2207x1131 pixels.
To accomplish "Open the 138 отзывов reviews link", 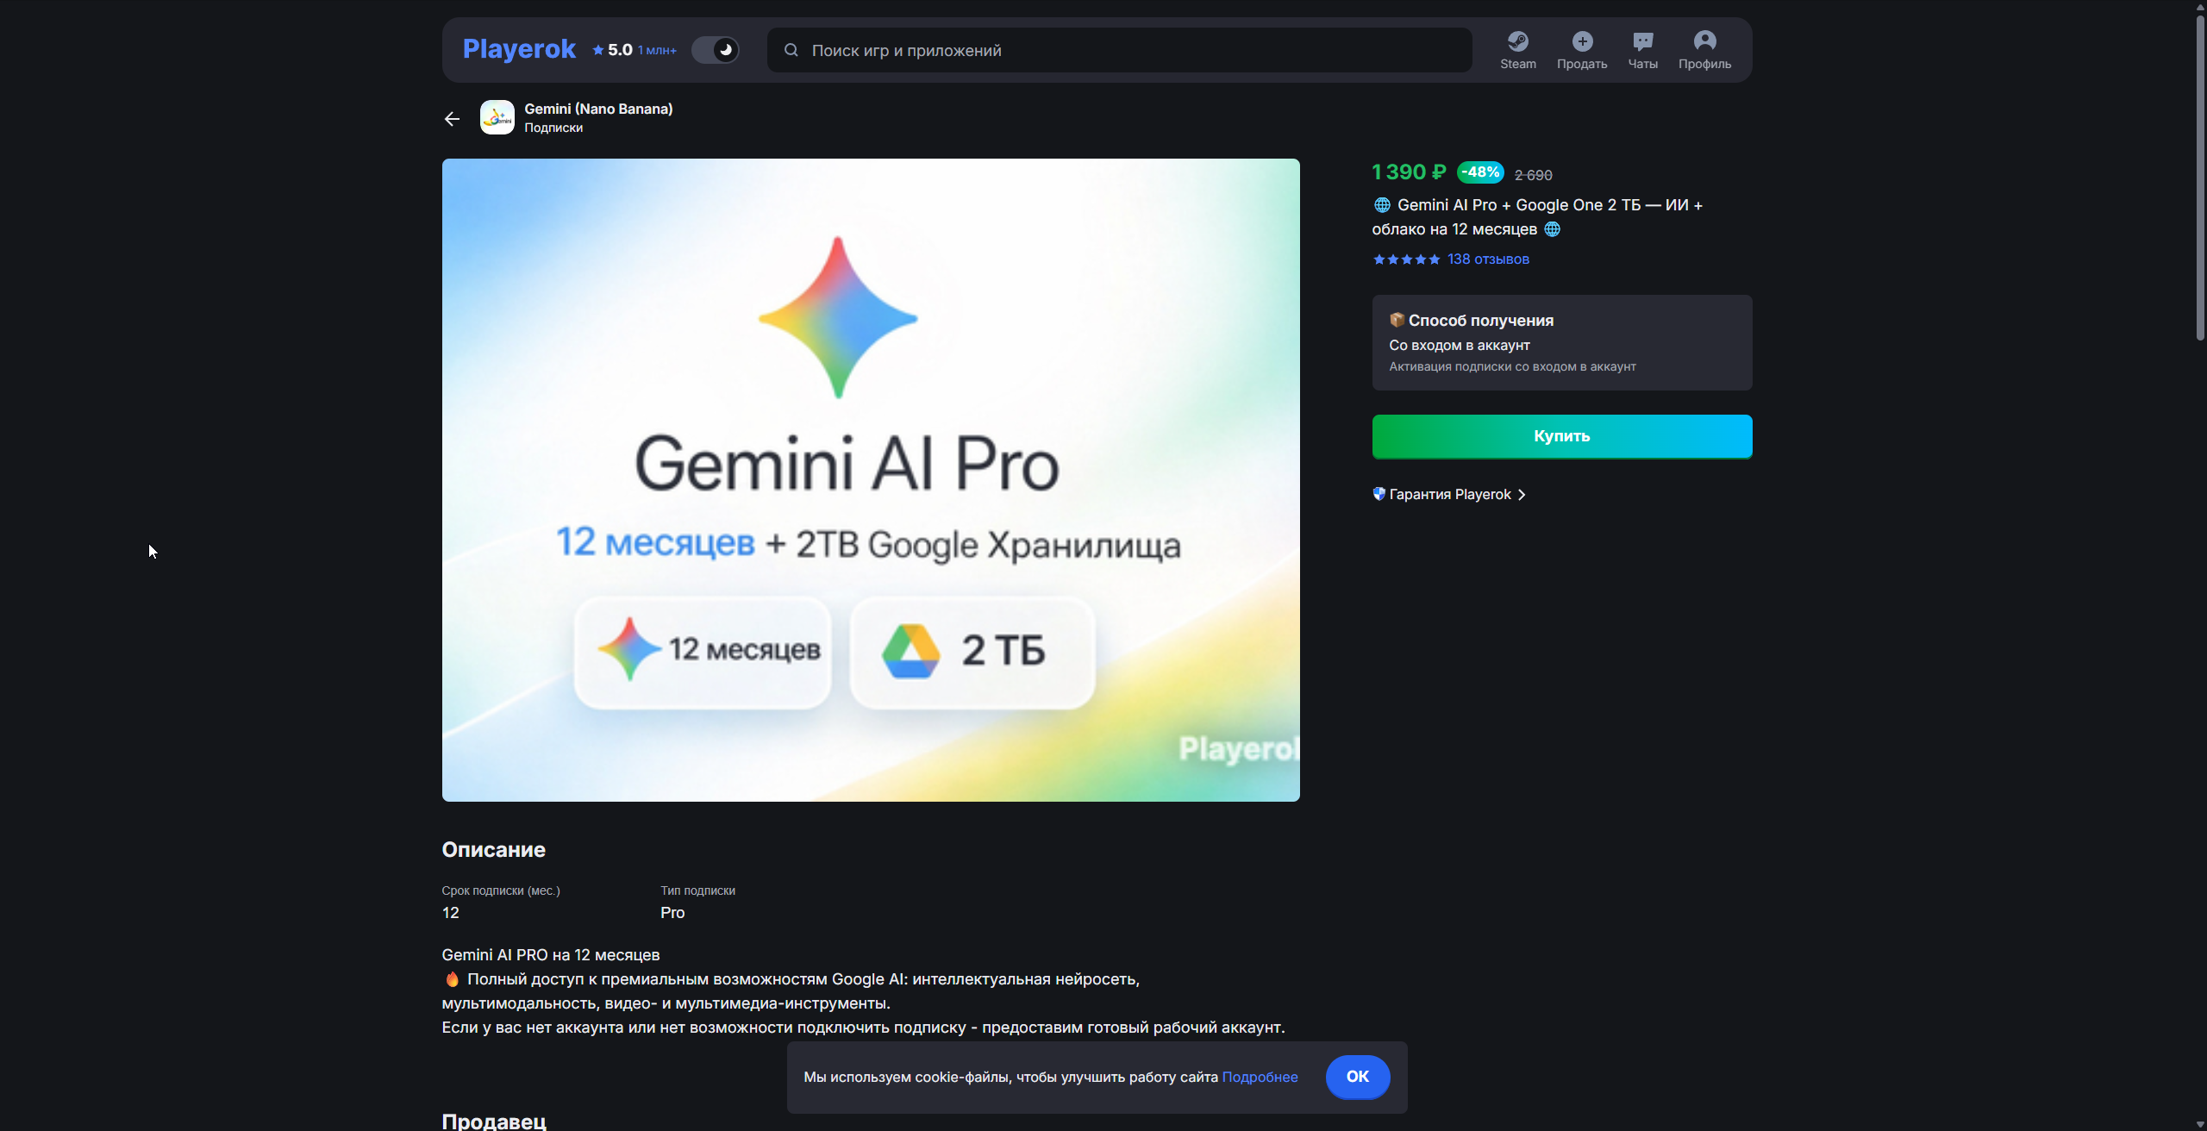I will click(1488, 259).
